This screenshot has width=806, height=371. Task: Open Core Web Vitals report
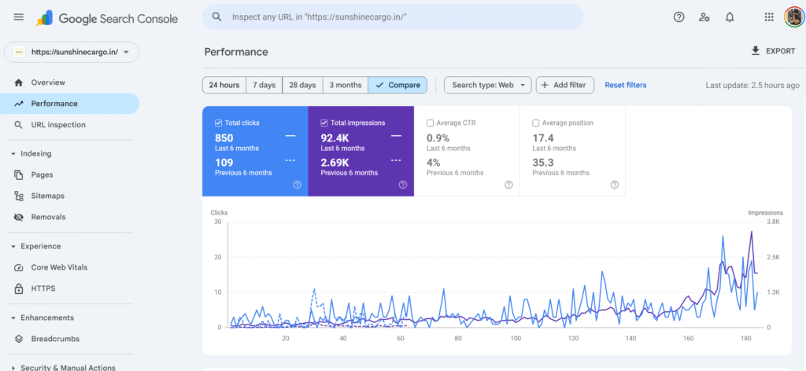click(x=59, y=267)
